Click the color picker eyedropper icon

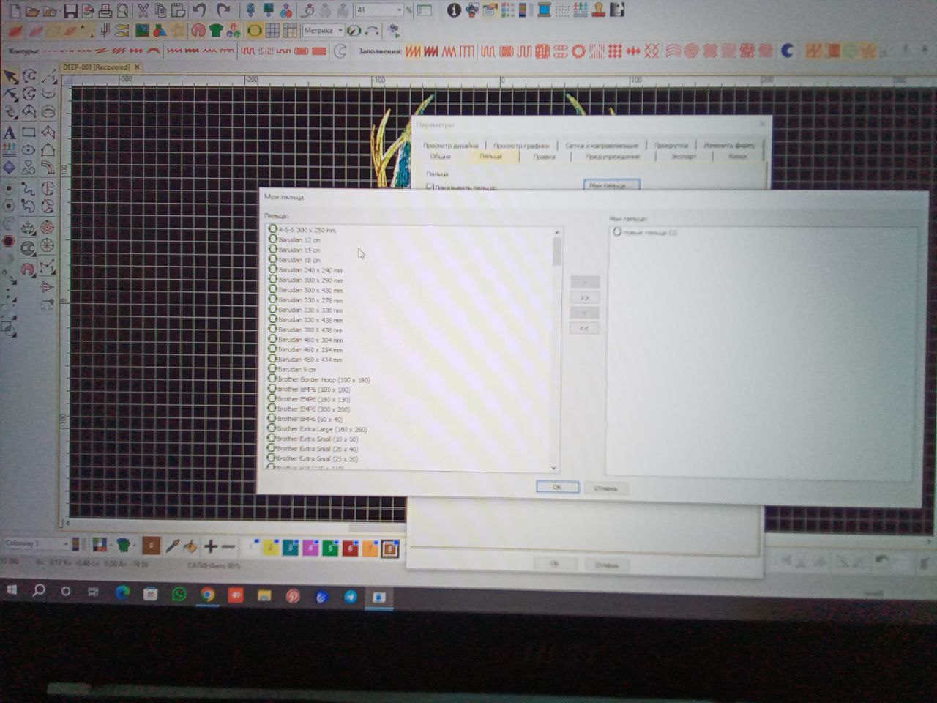(172, 546)
